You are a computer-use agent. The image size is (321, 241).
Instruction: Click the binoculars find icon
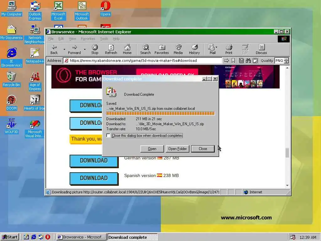pos(248,61)
